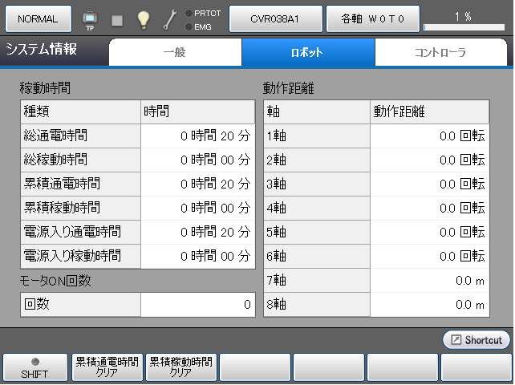The width and height of the screenshot is (515, 385).
Task: Click the gray square stop icon
Action: [x=117, y=19]
